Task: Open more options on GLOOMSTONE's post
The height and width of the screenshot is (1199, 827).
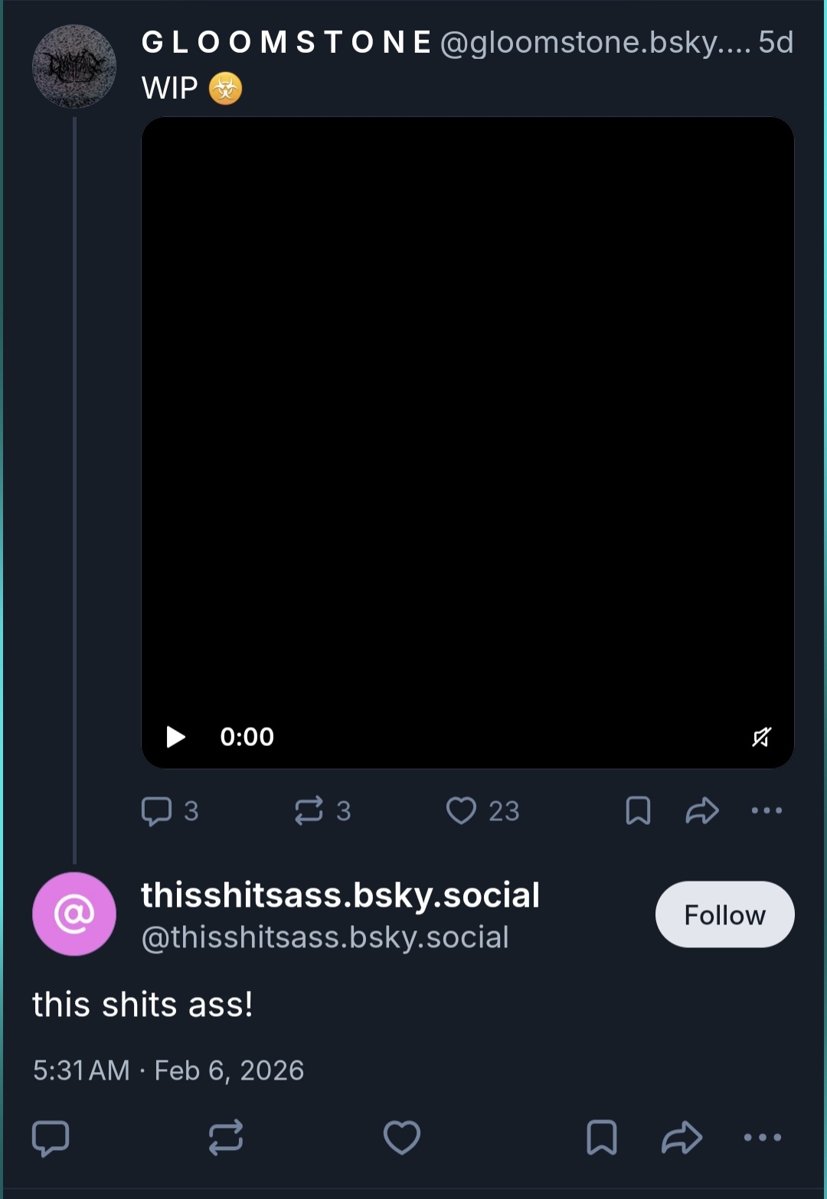Action: coord(767,811)
